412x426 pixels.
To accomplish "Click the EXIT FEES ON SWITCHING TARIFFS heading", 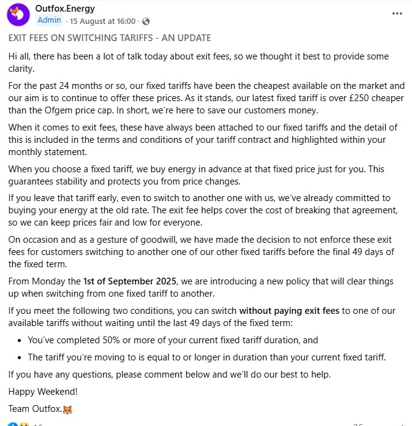I will click(x=110, y=38).
